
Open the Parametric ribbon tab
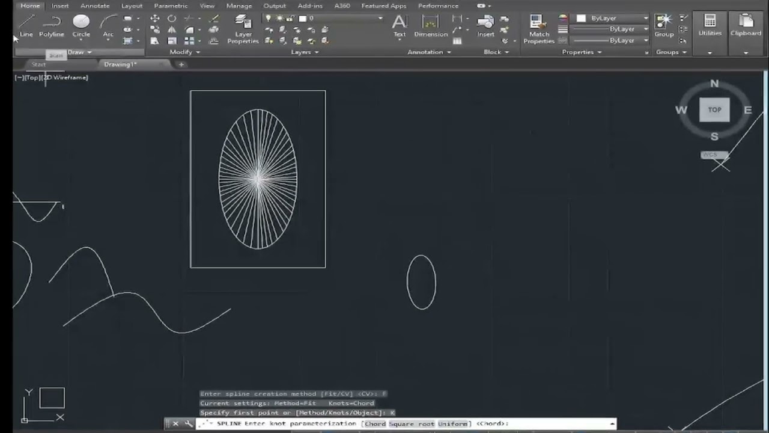pyautogui.click(x=171, y=6)
